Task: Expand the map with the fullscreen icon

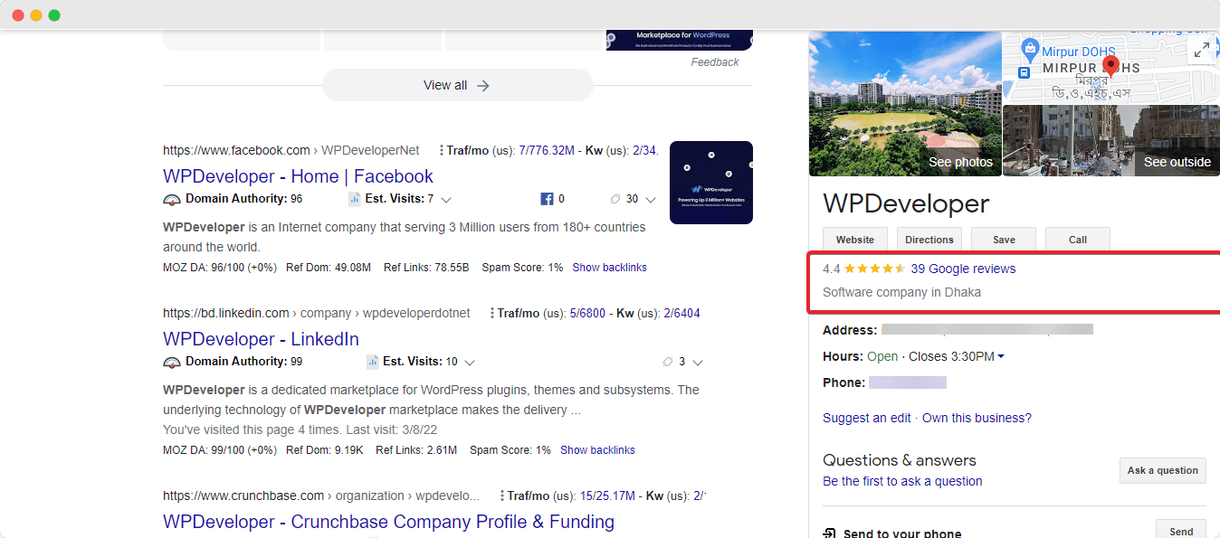Action: click(1202, 50)
